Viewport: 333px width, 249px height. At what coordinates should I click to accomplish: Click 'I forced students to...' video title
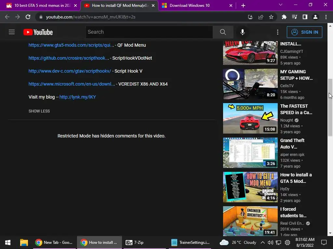[293, 212]
